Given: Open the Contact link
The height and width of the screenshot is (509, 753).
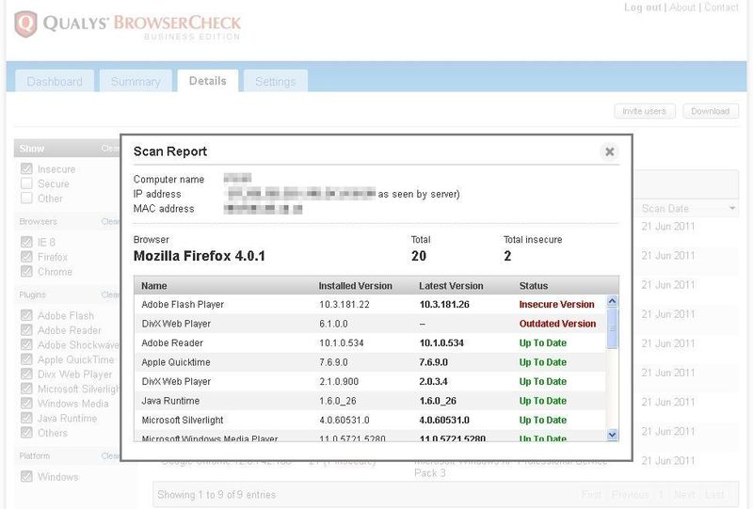Looking at the screenshot, I should [x=721, y=8].
